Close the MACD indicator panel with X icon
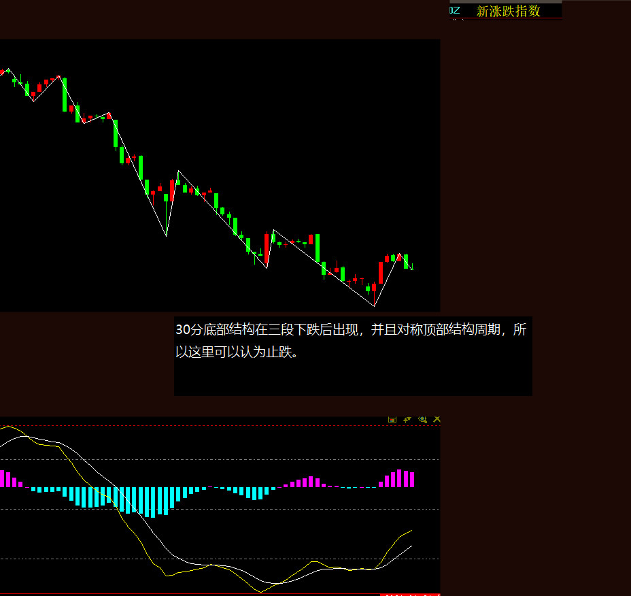The width and height of the screenshot is (631, 596). (437, 420)
